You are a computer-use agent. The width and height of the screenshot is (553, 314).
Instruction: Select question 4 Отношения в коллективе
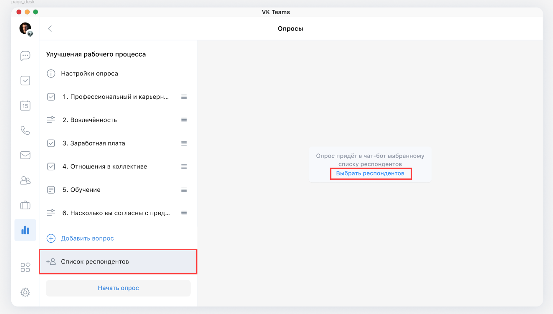(105, 167)
